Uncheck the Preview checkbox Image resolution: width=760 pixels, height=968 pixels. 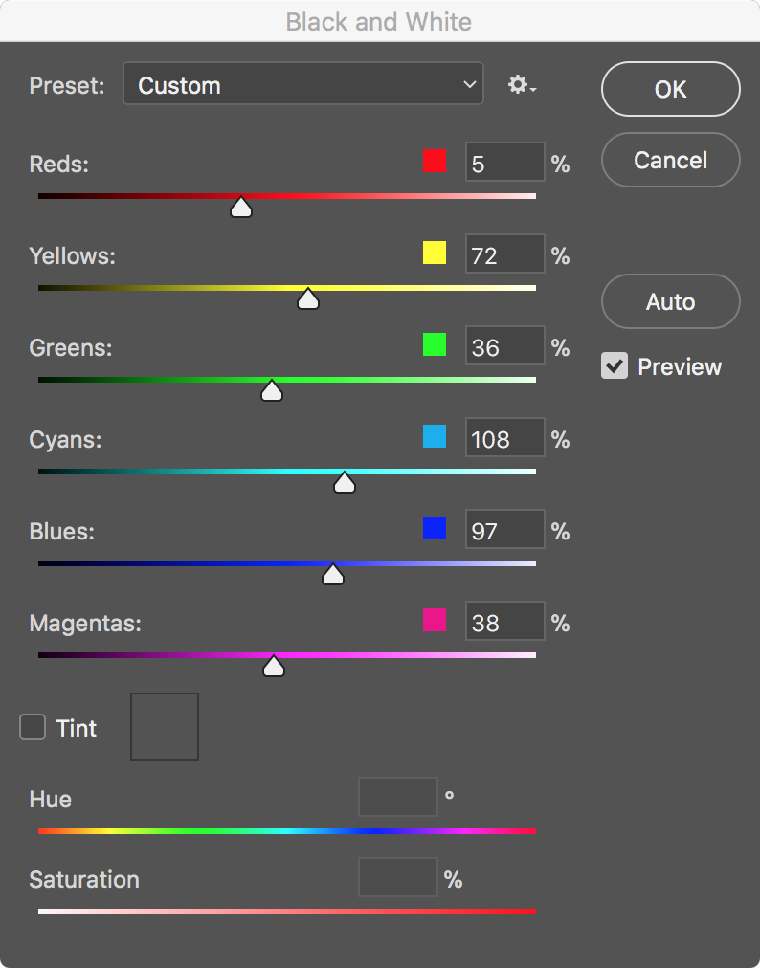(x=615, y=366)
